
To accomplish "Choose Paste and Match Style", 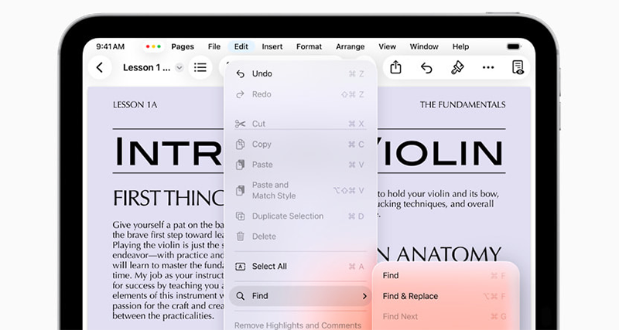I will click(x=300, y=190).
